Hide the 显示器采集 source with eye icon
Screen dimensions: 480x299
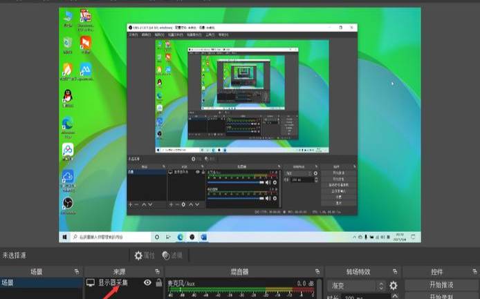[x=147, y=282]
